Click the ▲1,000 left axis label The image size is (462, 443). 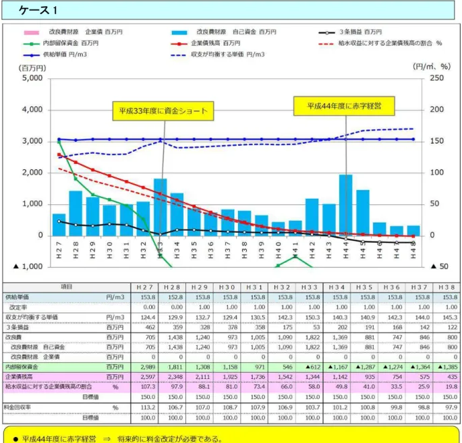coord(28,266)
